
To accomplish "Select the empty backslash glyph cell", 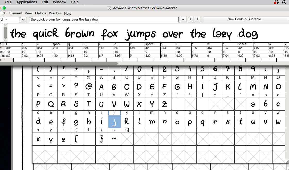I will (190, 104).
